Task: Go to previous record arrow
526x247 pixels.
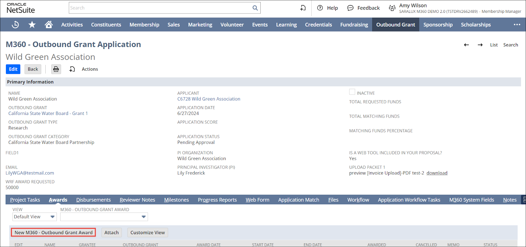Action: pos(466,45)
